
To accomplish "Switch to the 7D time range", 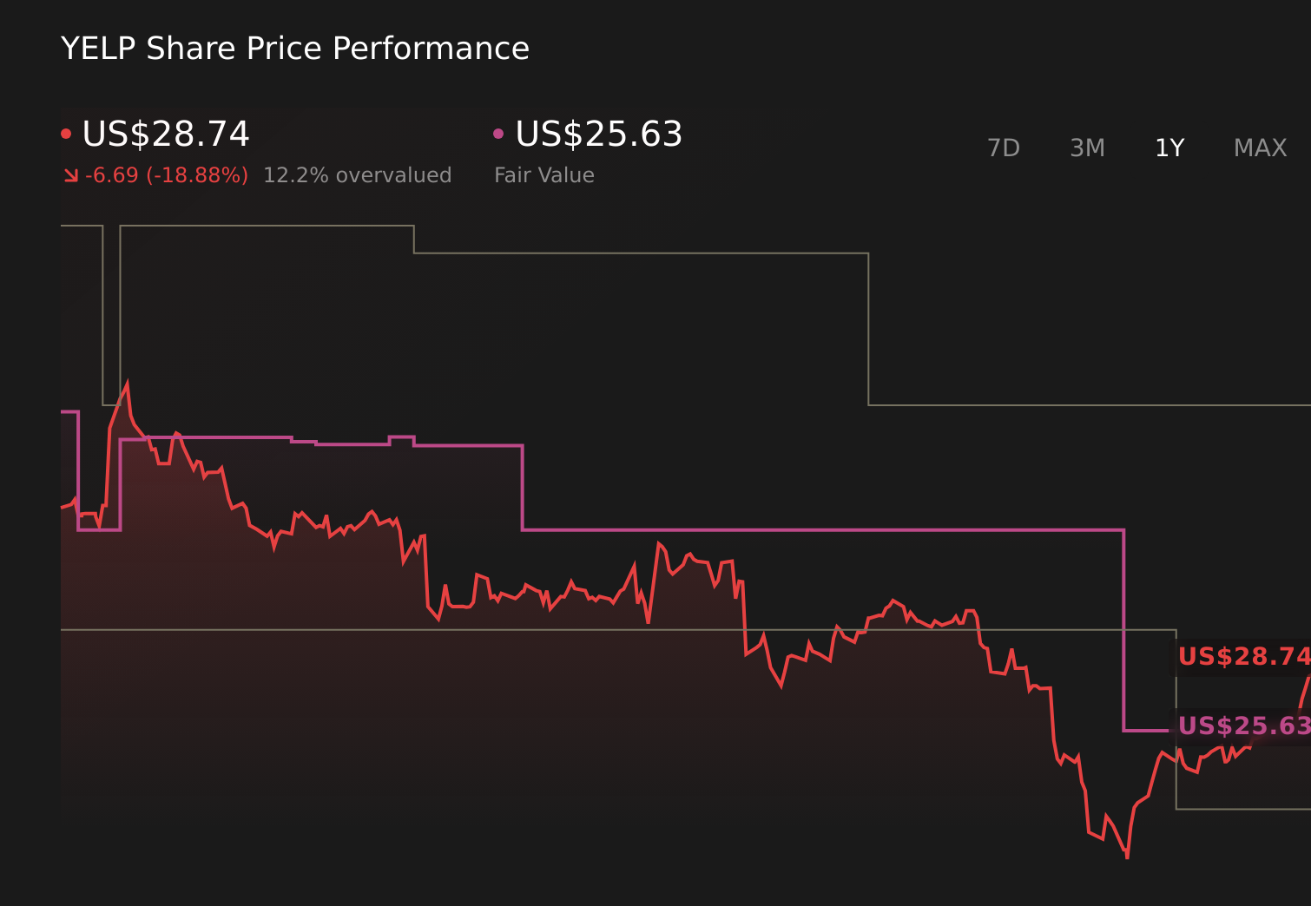I will pyautogui.click(x=1004, y=148).
